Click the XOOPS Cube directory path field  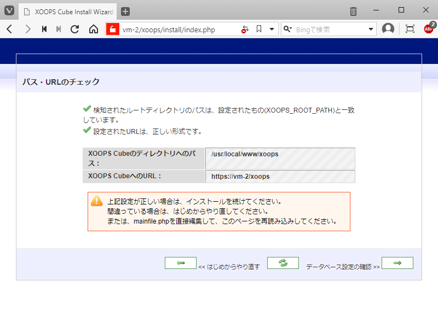click(280, 159)
